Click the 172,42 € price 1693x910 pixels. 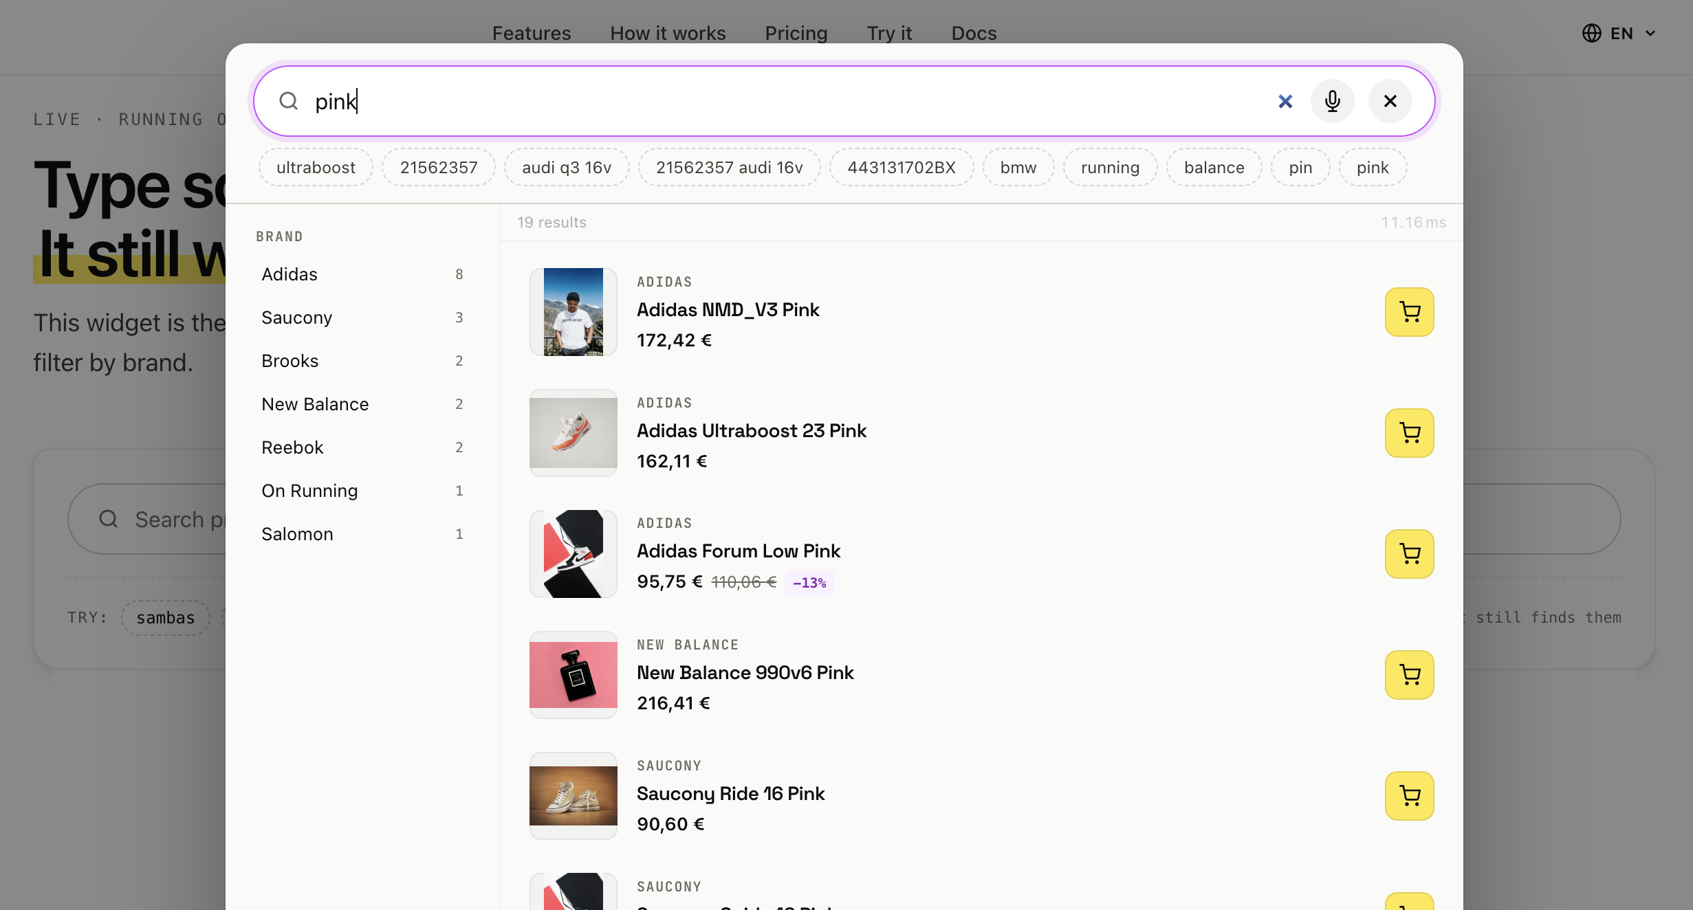pos(675,340)
